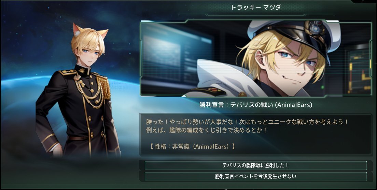Click the emblem on the captain's cap
The height and width of the screenshot is (190, 377).
[315, 28]
